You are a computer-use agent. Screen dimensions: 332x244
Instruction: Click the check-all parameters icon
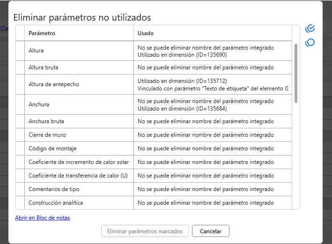pyautogui.click(x=310, y=29)
